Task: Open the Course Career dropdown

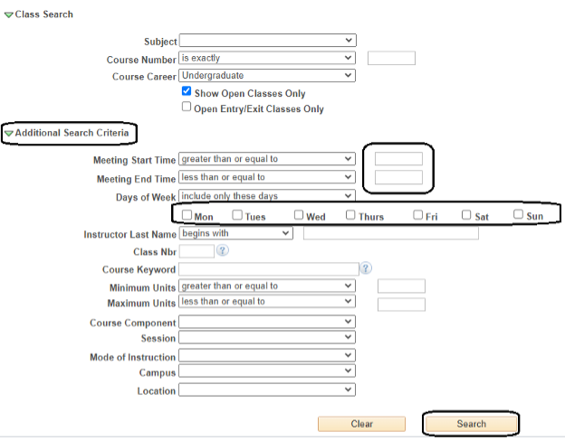Action: coord(267,76)
